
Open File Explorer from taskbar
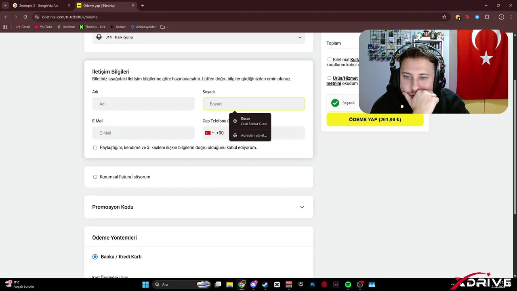[230, 285]
